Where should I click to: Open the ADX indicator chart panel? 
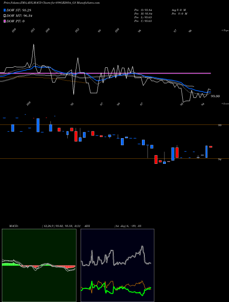[117, 265]
